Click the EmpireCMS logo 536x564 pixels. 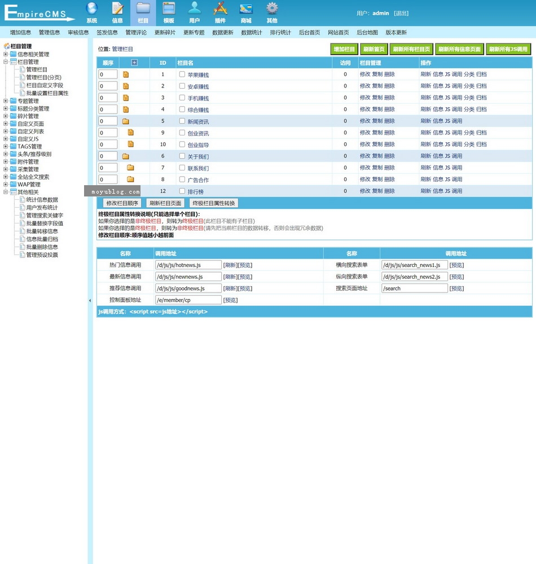(39, 13)
